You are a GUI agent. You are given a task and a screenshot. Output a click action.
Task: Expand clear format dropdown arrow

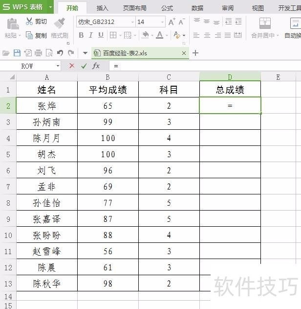(x=184, y=35)
